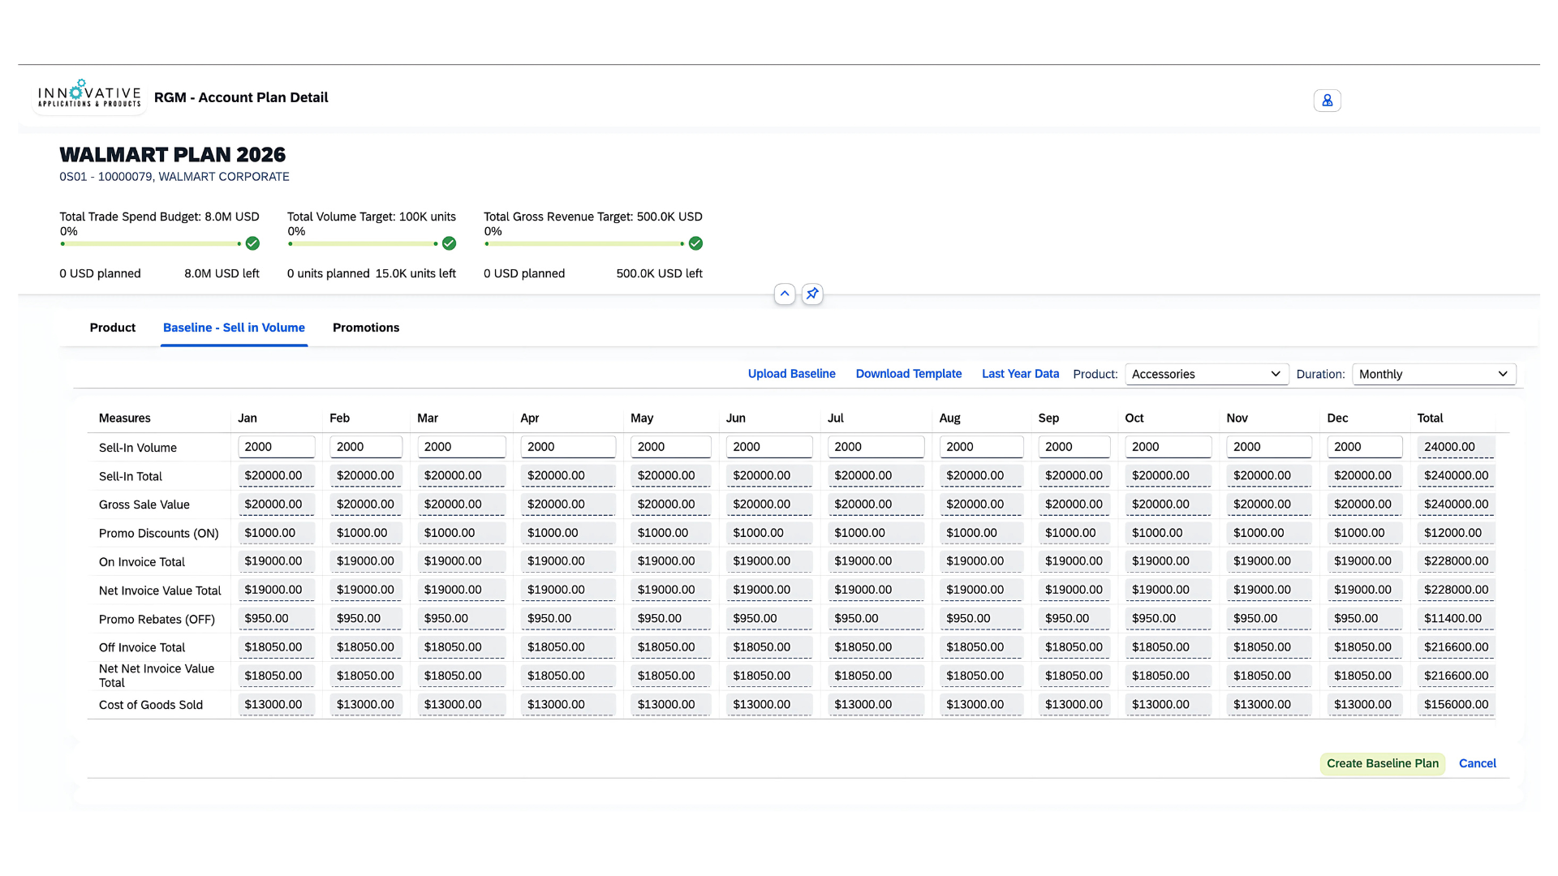Edit the Jan Sell-In Volume field
Viewport: 1558px width, 876px height.
[276, 447]
